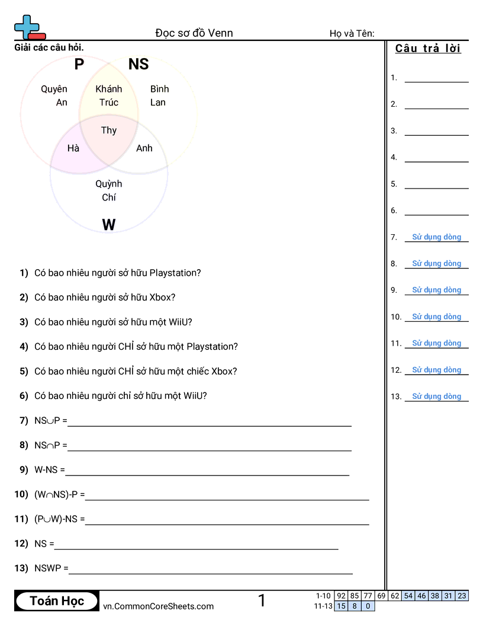Viewport: 483px width, 626px height.
Task: Click the score box showing 92
Action: pos(341,596)
